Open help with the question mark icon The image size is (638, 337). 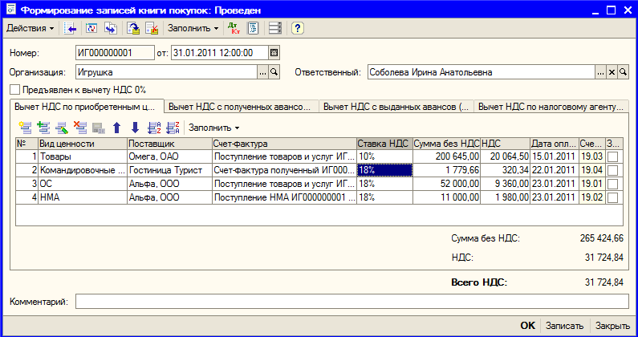[x=298, y=29]
